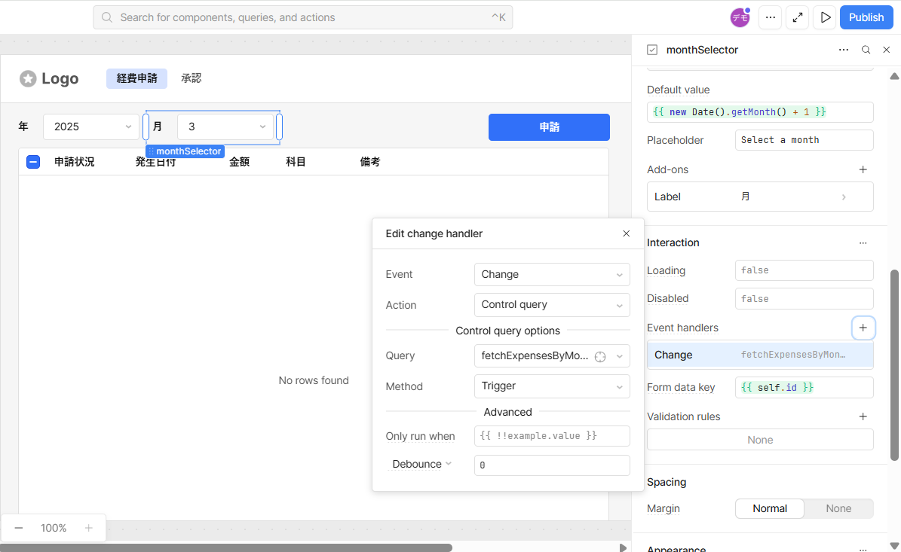The height and width of the screenshot is (552, 901).
Task: Add a new event handler with plus
Action: pos(863,328)
